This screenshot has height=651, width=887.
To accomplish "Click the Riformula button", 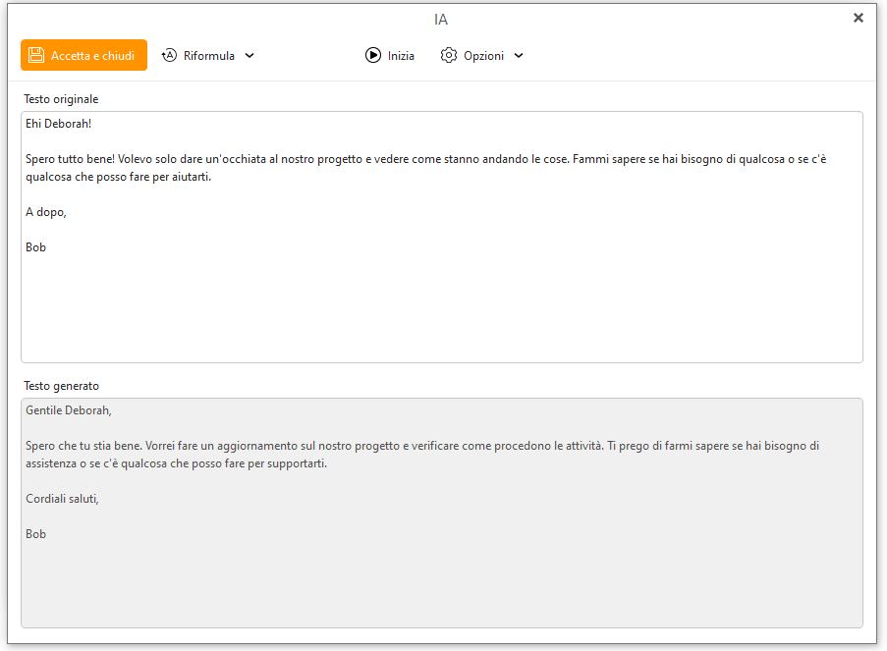I will coord(208,55).
